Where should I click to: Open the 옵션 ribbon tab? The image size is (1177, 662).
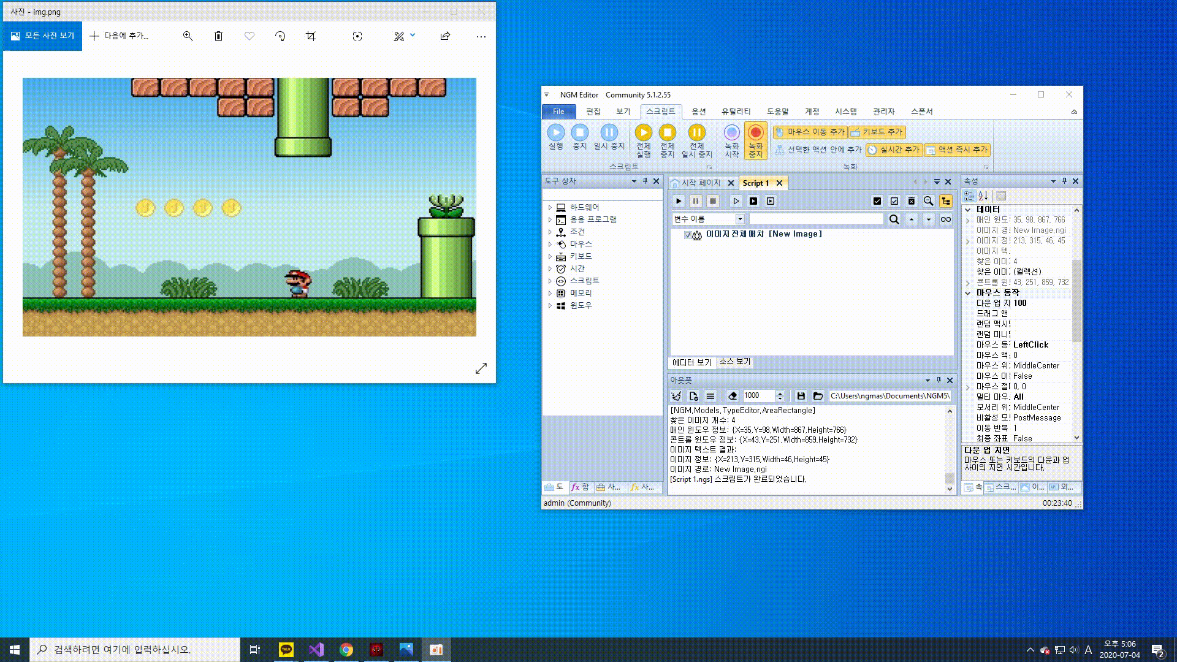(x=699, y=112)
